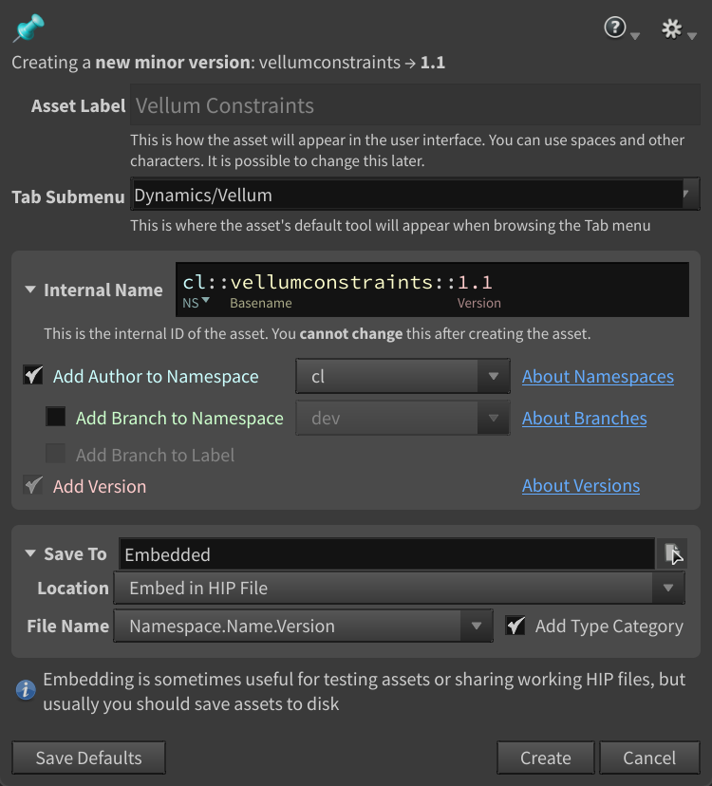Open the NS namespace dropdown arrow

(206, 302)
